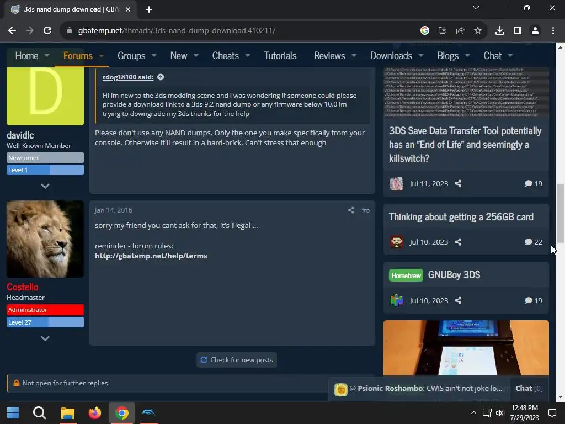Bookmark this page with the star icon

(x=477, y=31)
